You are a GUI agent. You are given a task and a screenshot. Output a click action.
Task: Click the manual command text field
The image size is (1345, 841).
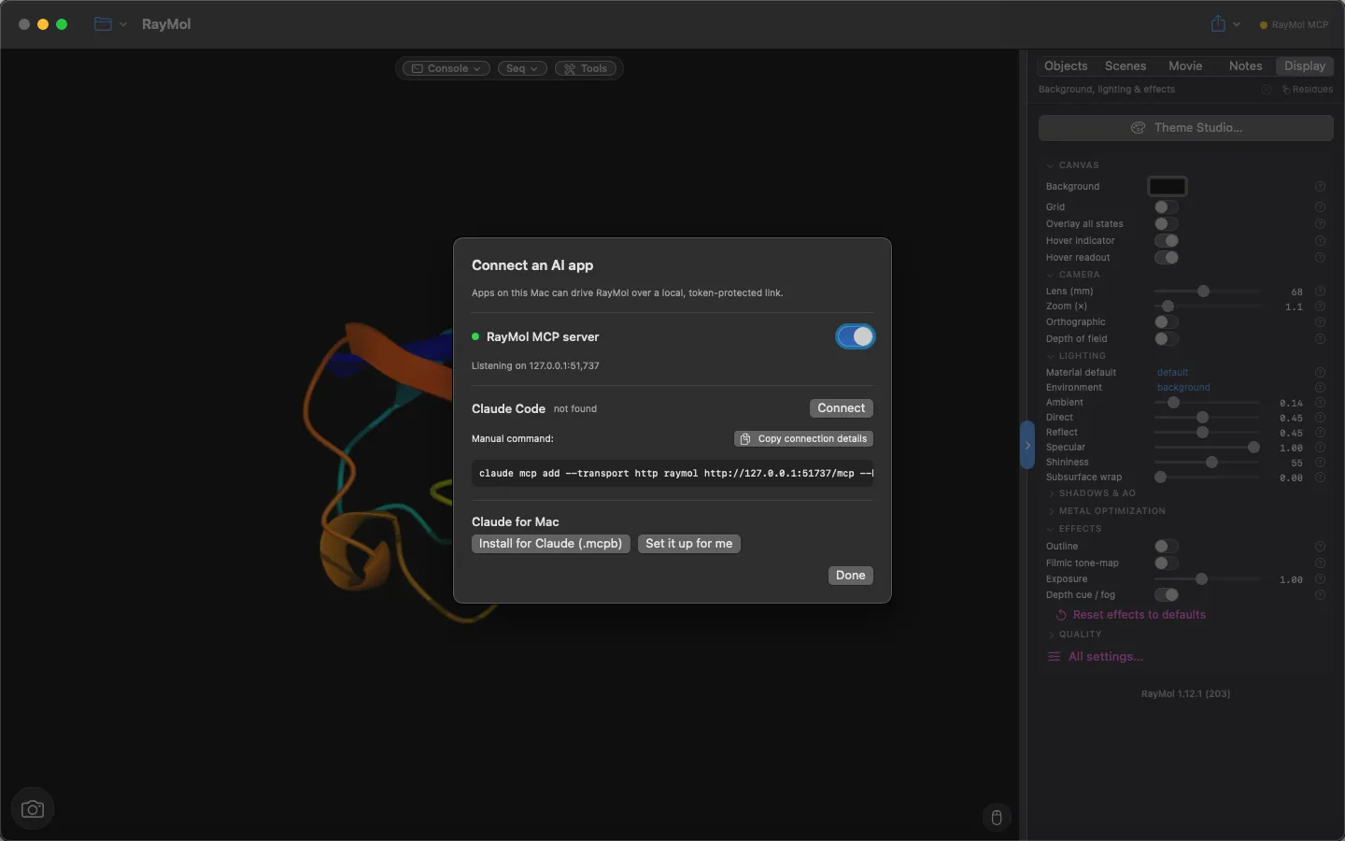pos(672,474)
